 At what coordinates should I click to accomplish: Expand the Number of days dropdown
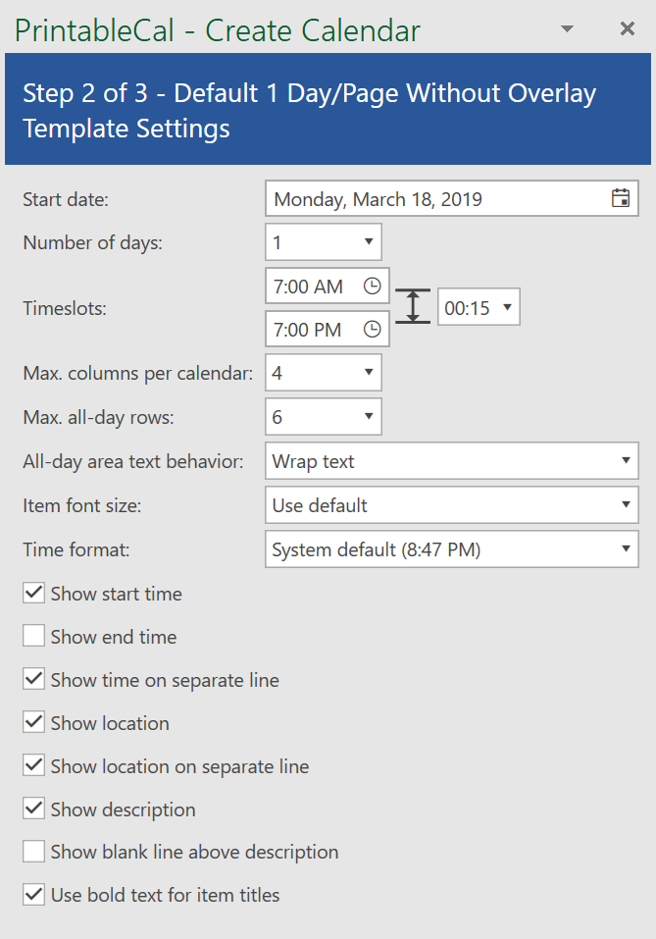pos(324,242)
